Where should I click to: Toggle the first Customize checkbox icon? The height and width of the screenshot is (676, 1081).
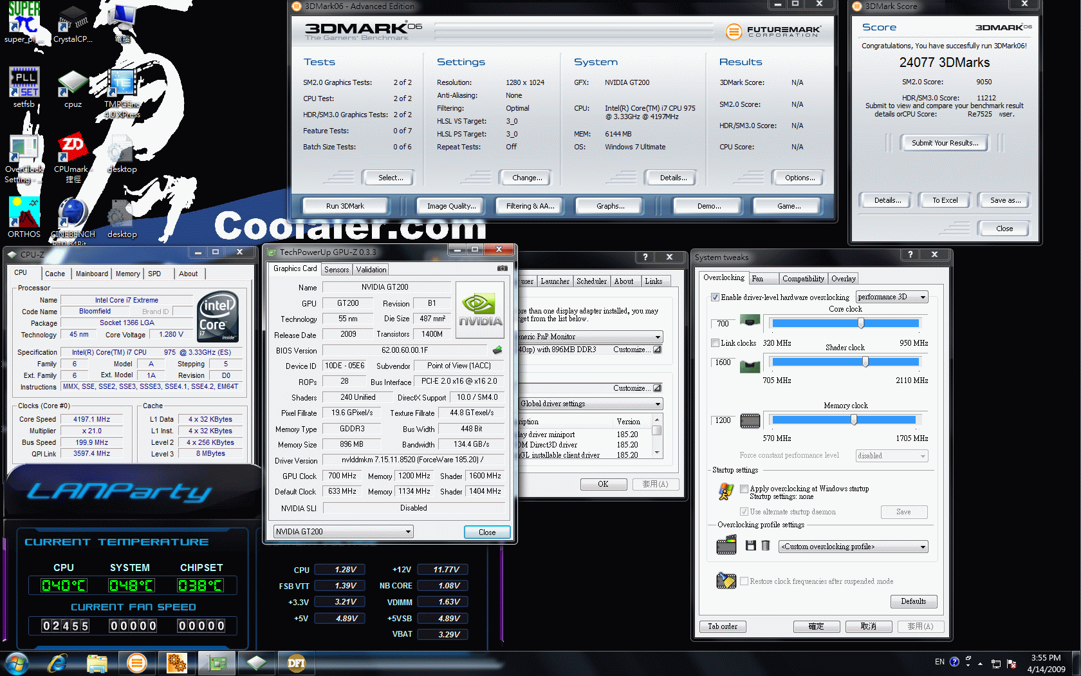657,350
